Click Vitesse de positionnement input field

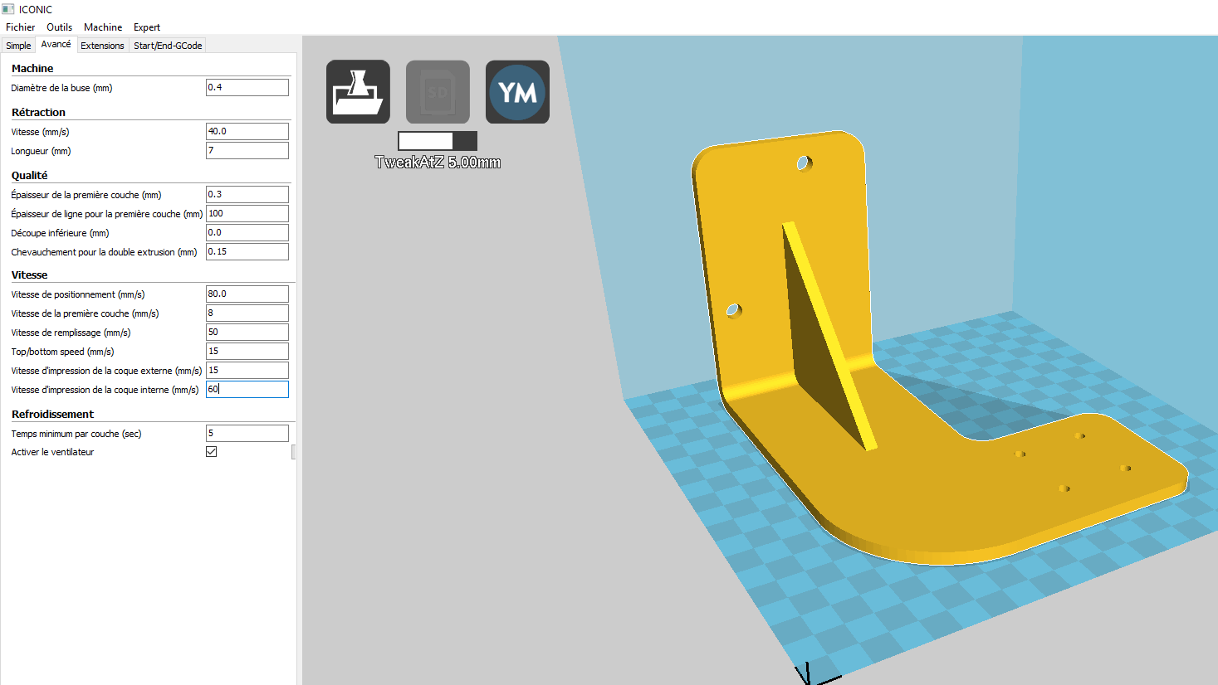(x=247, y=294)
